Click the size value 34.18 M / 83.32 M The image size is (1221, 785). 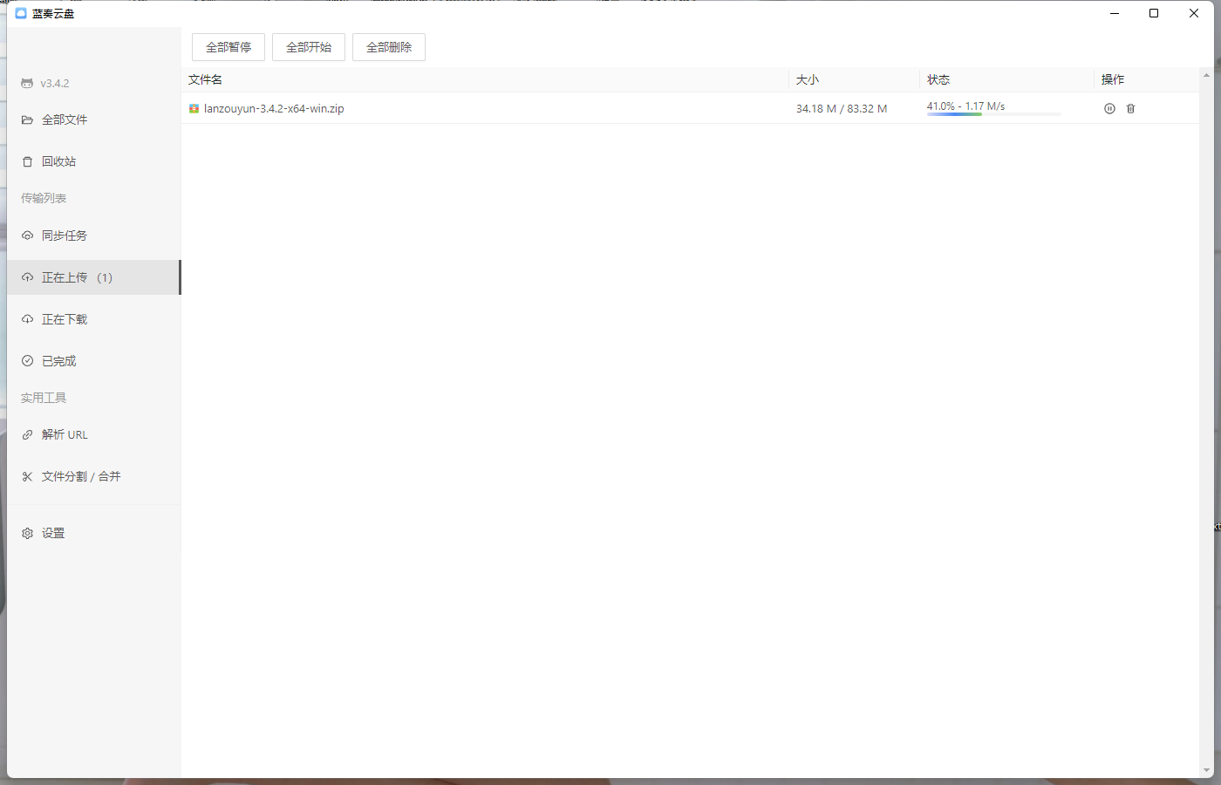coord(842,109)
